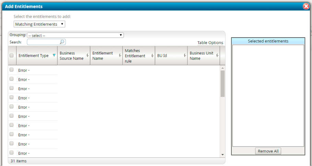Image resolution: width=312 pixels, height=166 pixels.
Task: Expand the Grouping select dropdown
Action: coord(75,35)
